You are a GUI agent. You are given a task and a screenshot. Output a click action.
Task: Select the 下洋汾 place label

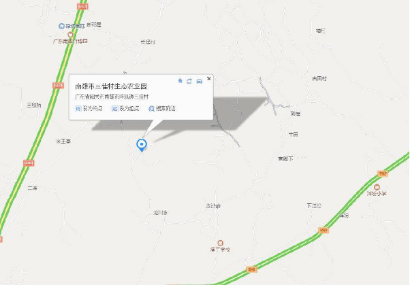pyautogui.click(x=314, y=206)
